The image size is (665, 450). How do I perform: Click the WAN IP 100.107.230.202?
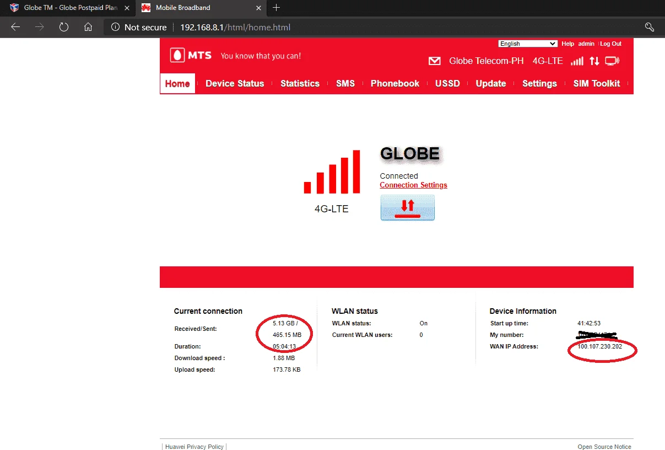click(600, 346)
